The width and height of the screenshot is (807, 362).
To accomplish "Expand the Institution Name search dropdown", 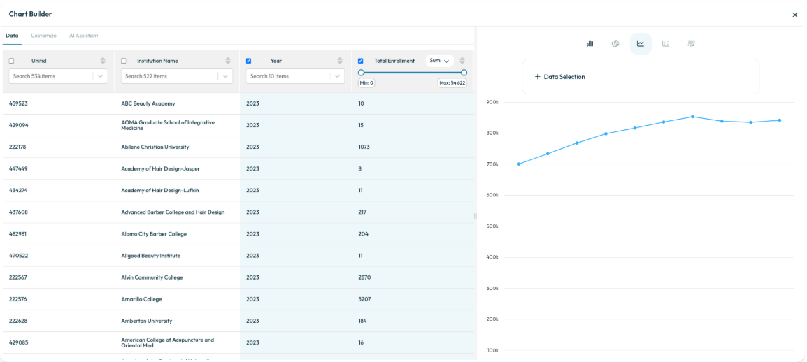I will coord(225,76).
